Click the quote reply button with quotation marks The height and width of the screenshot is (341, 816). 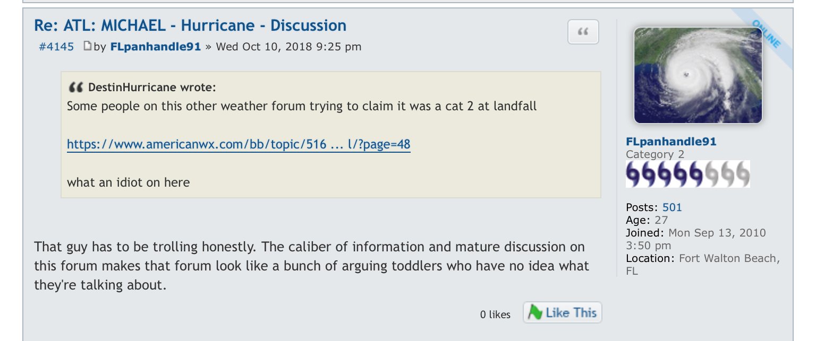[x=583, y=32]
